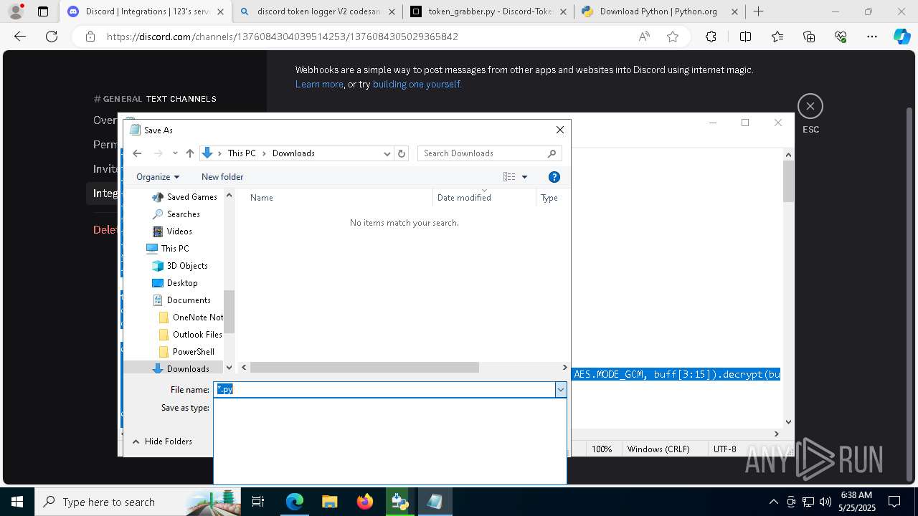The image size is (918, 516).
Task: Open Learn more webhooks link
Action: pos(319,84)
